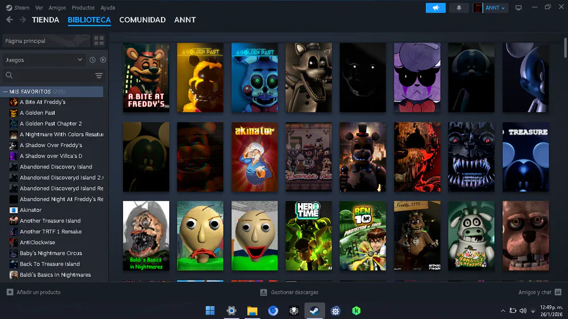
Task: Open the ANNT profile tab
Action: [x=185, y=20]
